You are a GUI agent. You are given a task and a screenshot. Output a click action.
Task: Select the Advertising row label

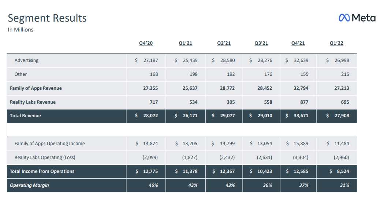pos(26,60)
